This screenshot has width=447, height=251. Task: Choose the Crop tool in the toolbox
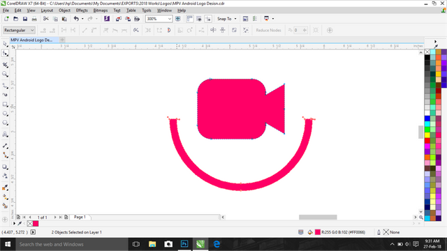[x=5, y=65]
